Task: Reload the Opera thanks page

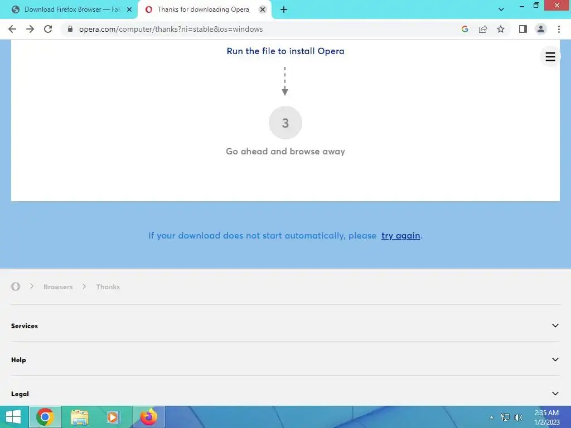Action: coord(48,29)
